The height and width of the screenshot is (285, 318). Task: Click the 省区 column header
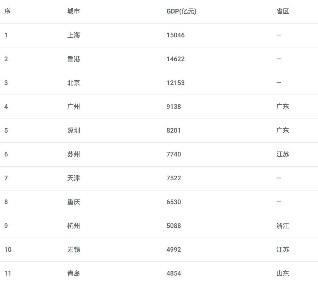tap(283, 11)
